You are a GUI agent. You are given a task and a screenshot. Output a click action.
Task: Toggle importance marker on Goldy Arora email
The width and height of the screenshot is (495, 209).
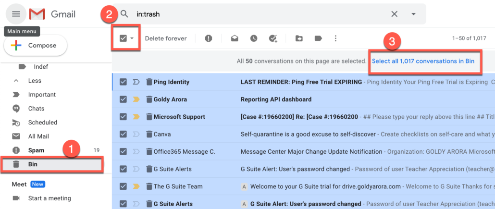136,99
